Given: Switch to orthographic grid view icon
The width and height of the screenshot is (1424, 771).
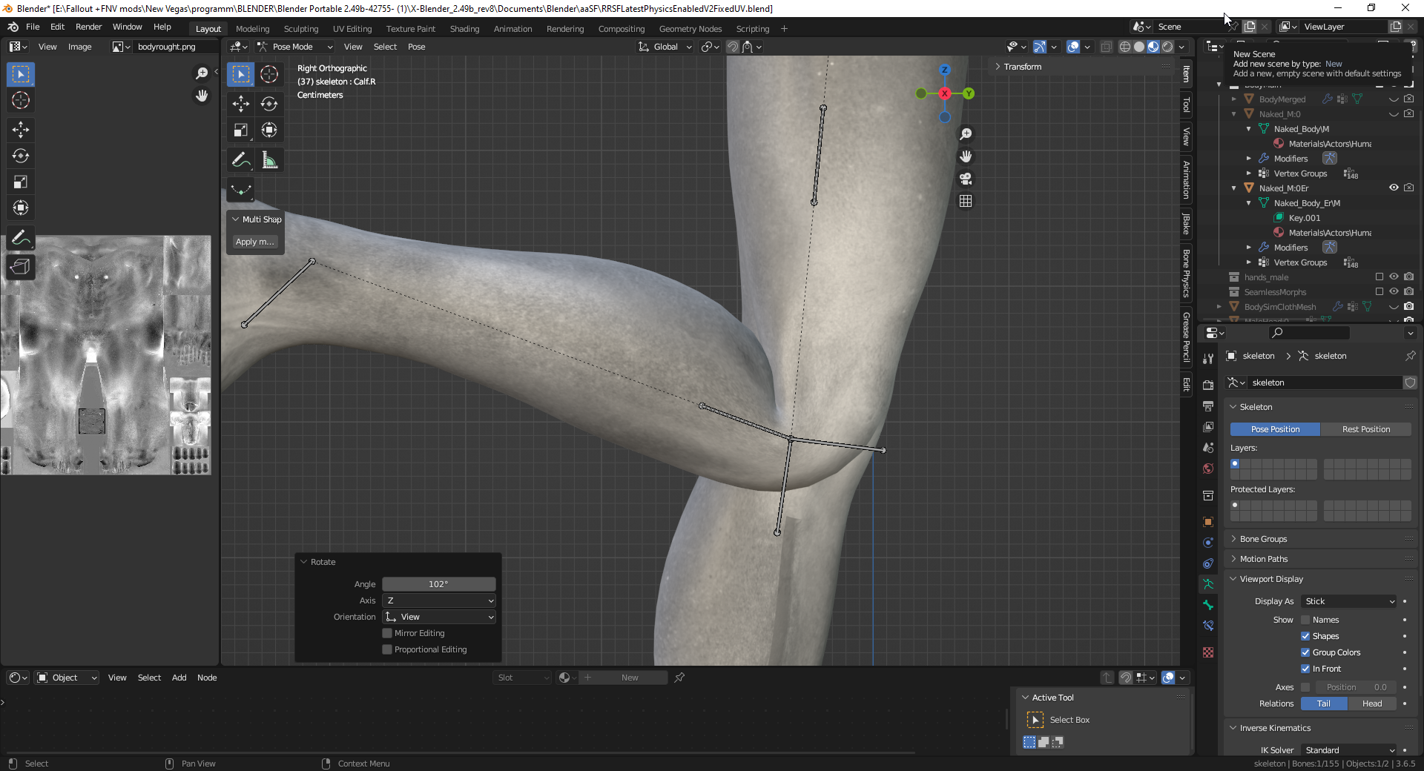Looking at the screenshot, I should tap(966, 201).
